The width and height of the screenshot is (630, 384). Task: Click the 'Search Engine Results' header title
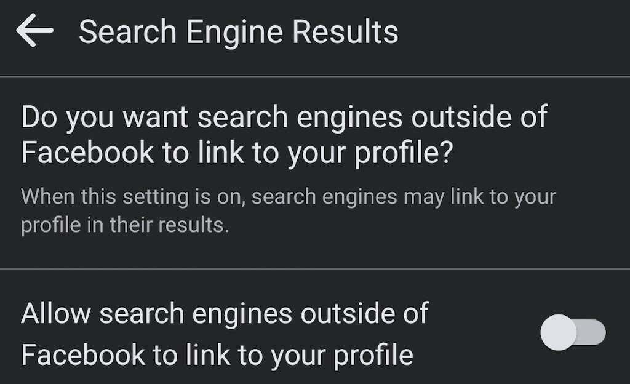[x=238, y=31]
